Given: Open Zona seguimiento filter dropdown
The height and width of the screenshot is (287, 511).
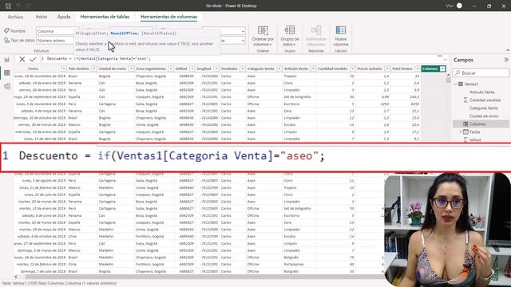Looking at the screenshot, I should (x=171, y=69).
